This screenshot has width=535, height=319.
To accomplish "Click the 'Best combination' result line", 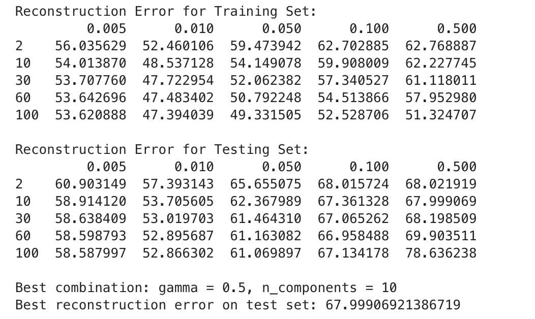I will 206,288.
